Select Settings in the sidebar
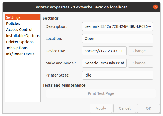This screenshot has width=163, height=116. tap(22, 17)
